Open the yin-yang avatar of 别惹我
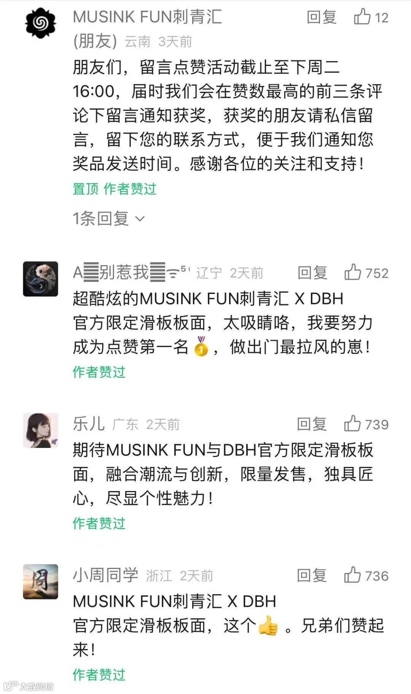This screenshot has height=694, width=411. click(40, 279)
